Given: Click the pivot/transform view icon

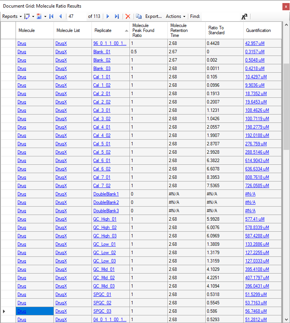Looking at the screenshot, I should (27, 16).
